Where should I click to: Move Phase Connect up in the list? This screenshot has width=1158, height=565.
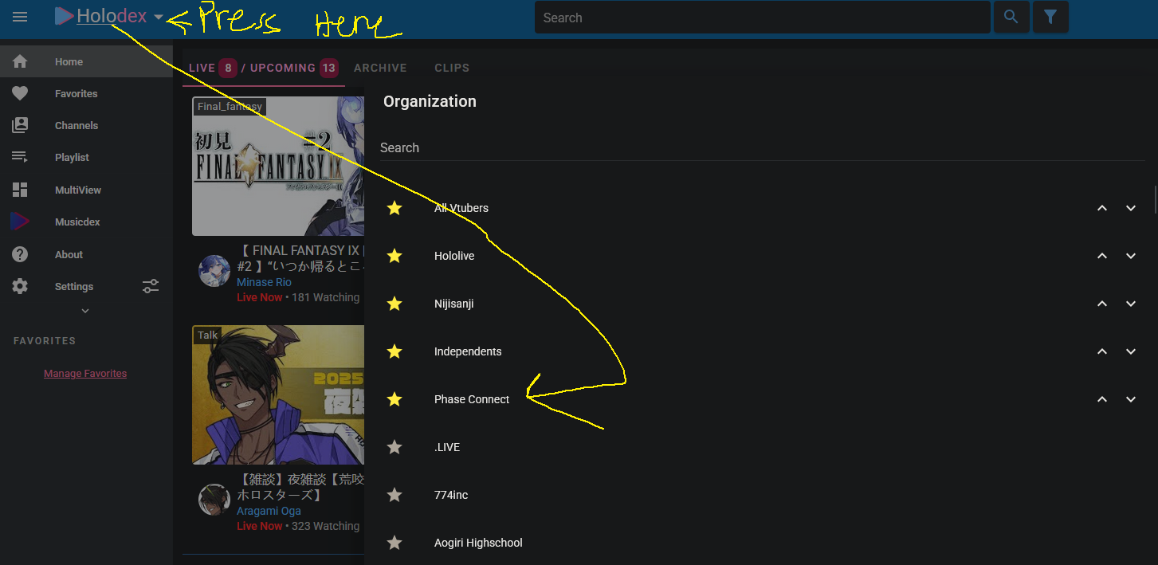pos(1102,399)
